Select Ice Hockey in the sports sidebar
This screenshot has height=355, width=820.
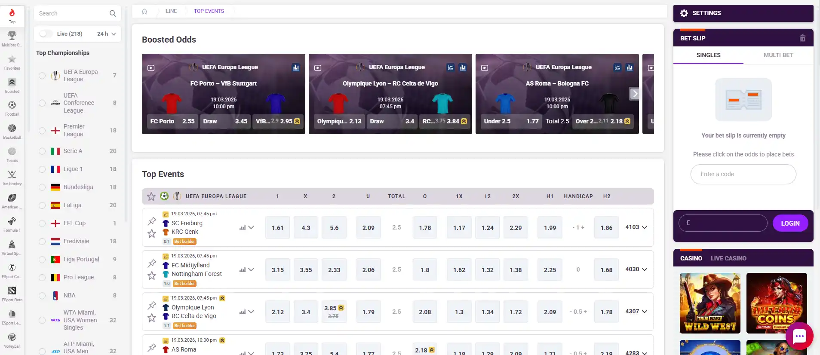[x=12, y=177]
